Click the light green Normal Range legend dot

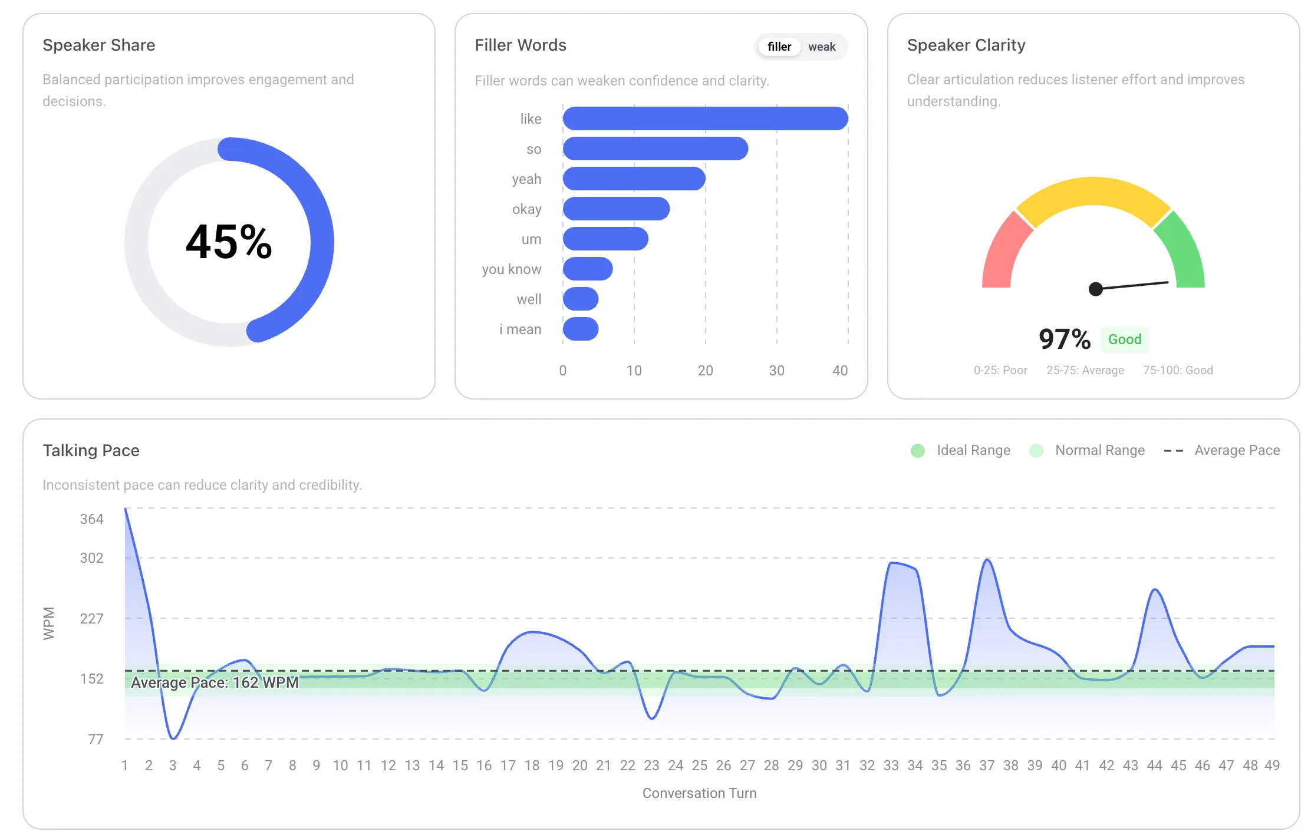coord(1036,451)
